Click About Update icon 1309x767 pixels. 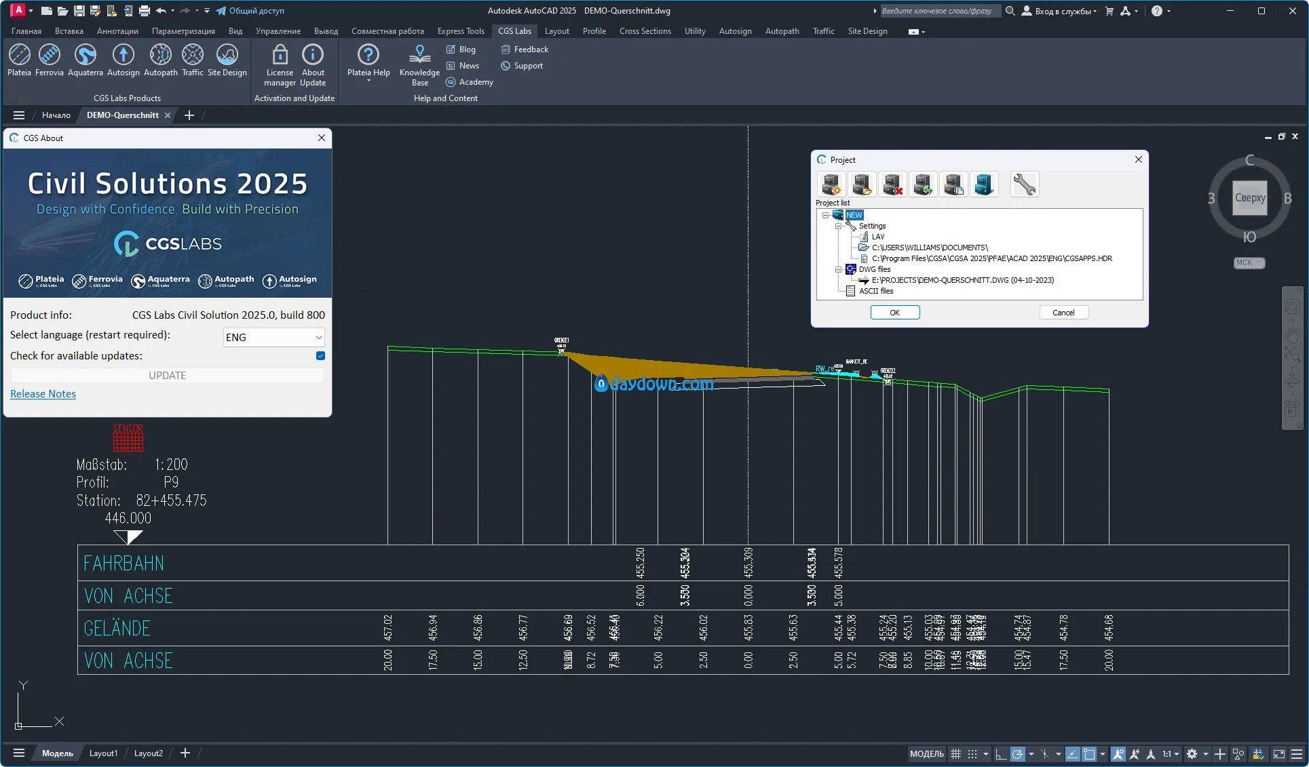(313, 65)
